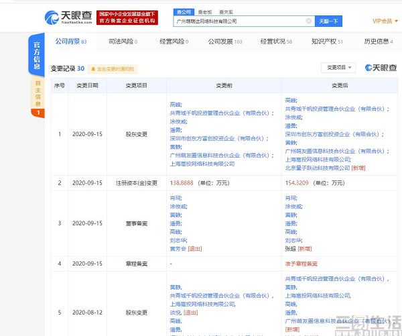Image resolution: width=402 pixels, height=336 pixels.
Task: Open 广州萌友圈信息科技合伙企业 in row 1 变更前 column
Action: pos(222,156)
